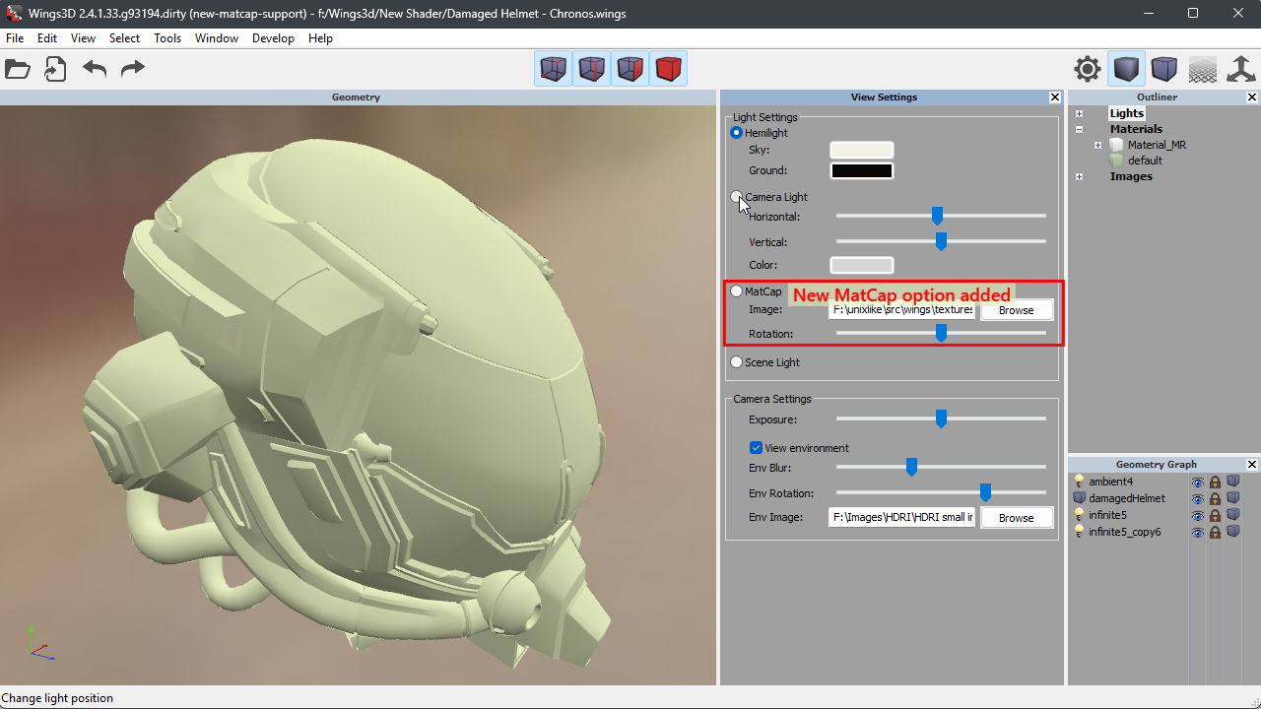Toggle wireframe cube for infinite5 row
1261x709 pixels.
click(x=1232, y=516)
